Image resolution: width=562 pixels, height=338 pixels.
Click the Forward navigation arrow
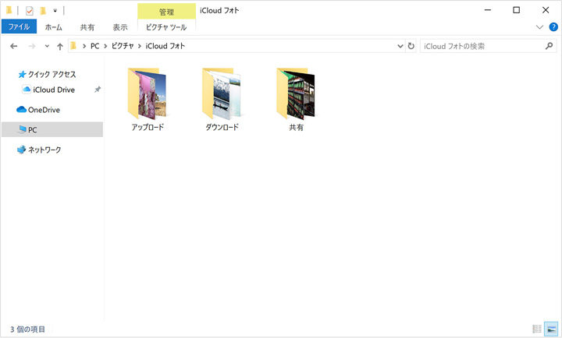point(32,46)
